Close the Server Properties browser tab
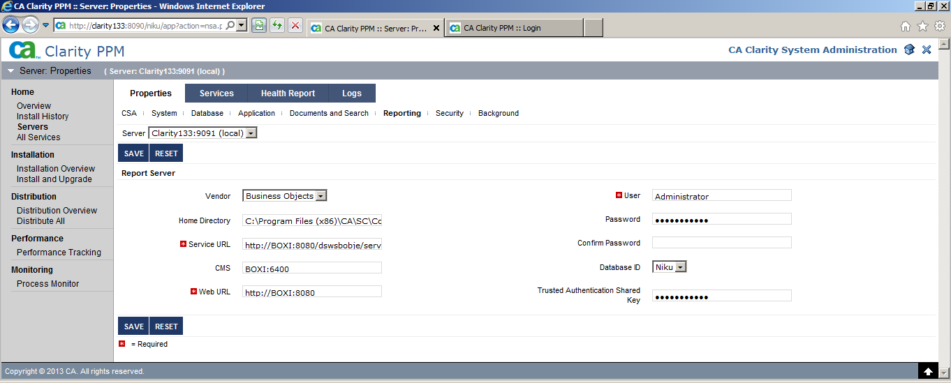The image size is (951, 383). 436,28
